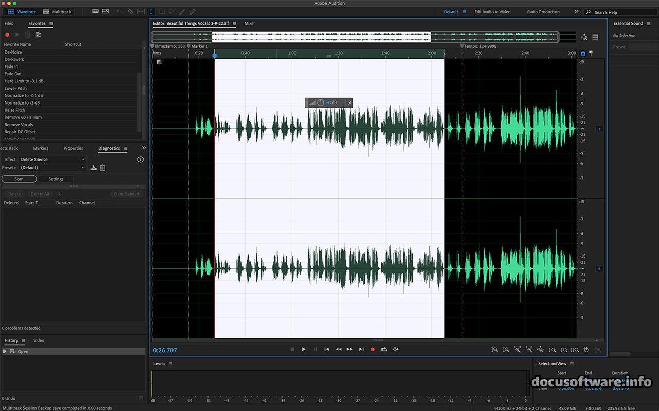This screenshot has height=411, width=659.
Task: Open the Presets dropdown showing (Default)
Action: click(x=53, y=167)
